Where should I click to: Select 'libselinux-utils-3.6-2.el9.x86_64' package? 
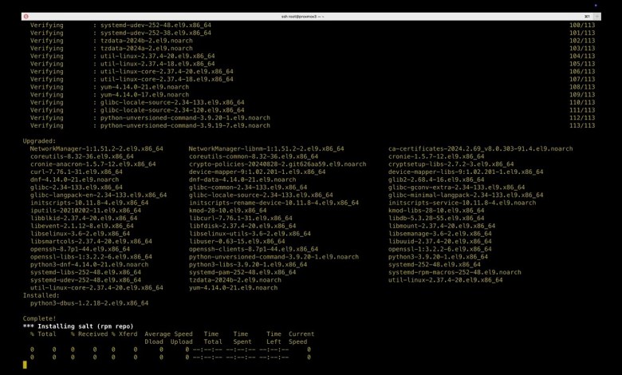[x=250, y=234]
